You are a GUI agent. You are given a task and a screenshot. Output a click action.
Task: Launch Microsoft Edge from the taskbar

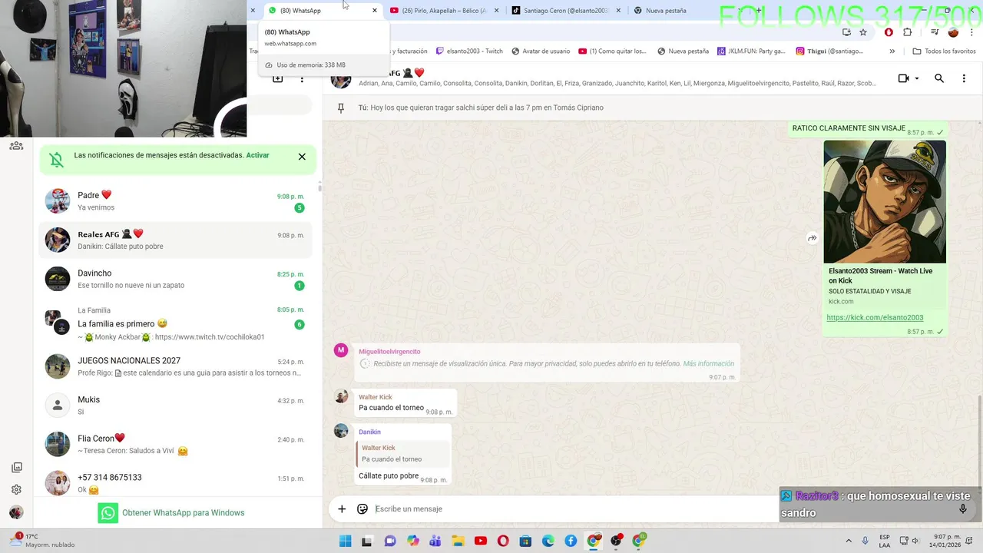[548, 541]
